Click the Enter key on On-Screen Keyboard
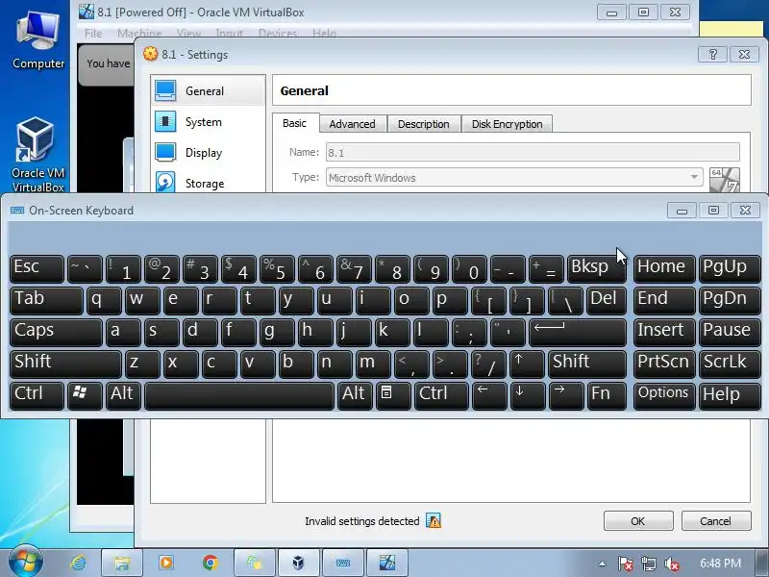Image resolution: width=769 pixels, height=577 pixels. tap(578, 332)
